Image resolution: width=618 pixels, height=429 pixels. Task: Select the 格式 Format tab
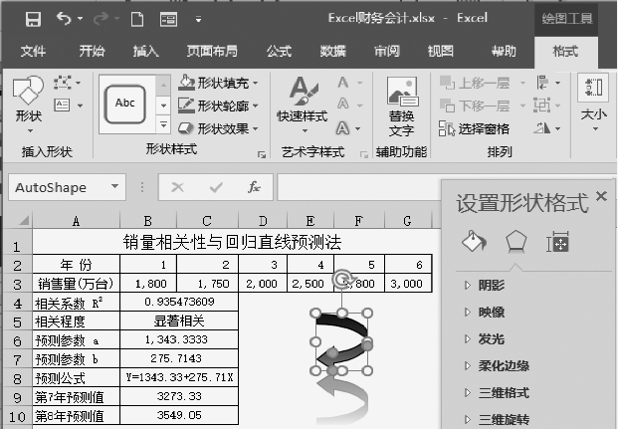566,51
